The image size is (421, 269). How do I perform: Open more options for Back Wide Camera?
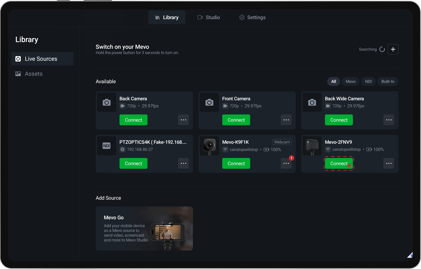[x=389, y=120]
